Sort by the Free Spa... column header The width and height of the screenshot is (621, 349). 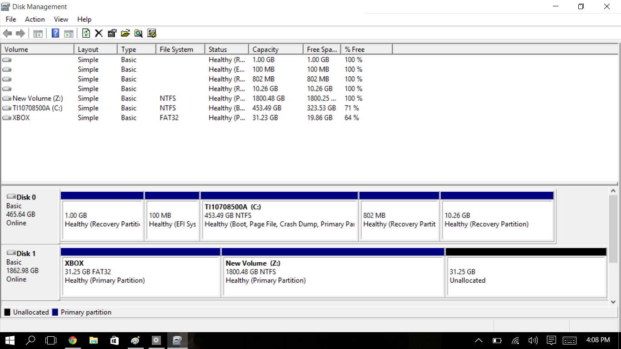[x=322, y=50]
